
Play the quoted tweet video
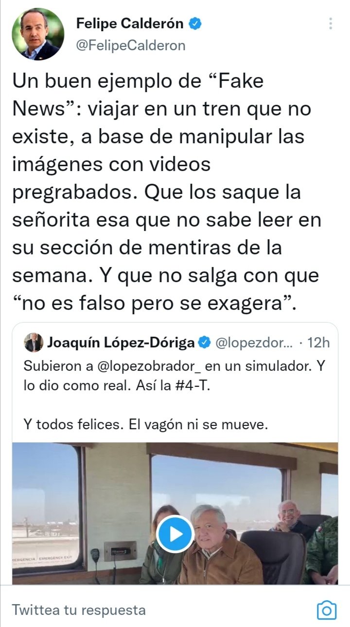point(175,534)
